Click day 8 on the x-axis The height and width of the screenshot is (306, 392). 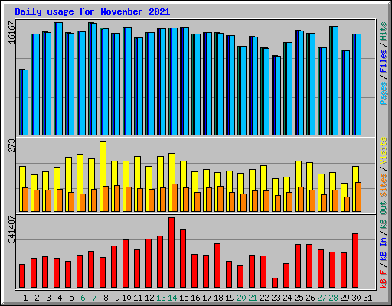tap(106, 298)
